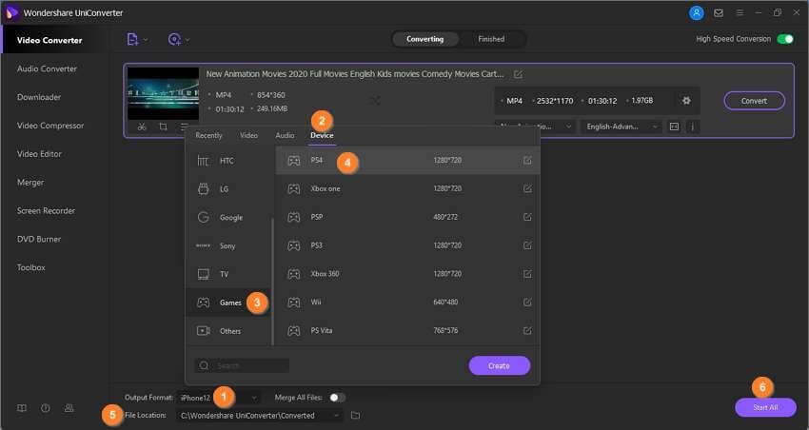Screen dimensions: 809x430
Task: Select Video Converter in sidebar
Action: [x=49, y=40]
